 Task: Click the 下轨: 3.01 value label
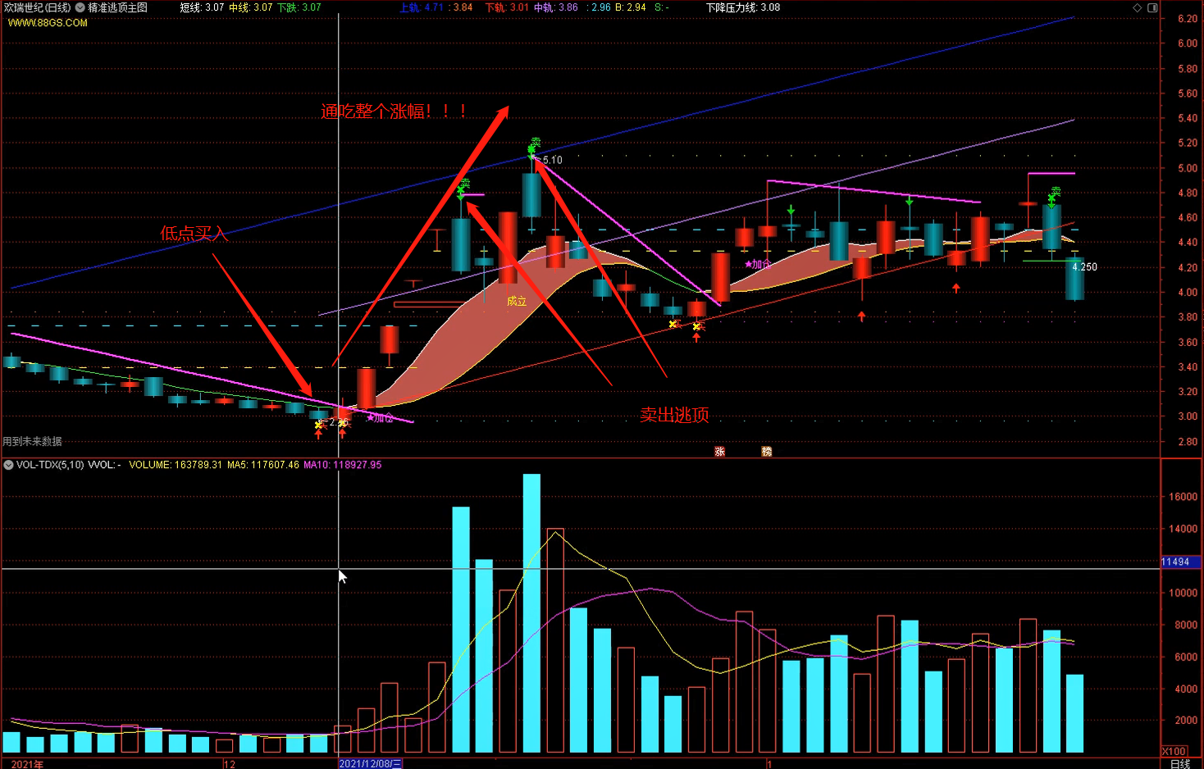(507, 7)
